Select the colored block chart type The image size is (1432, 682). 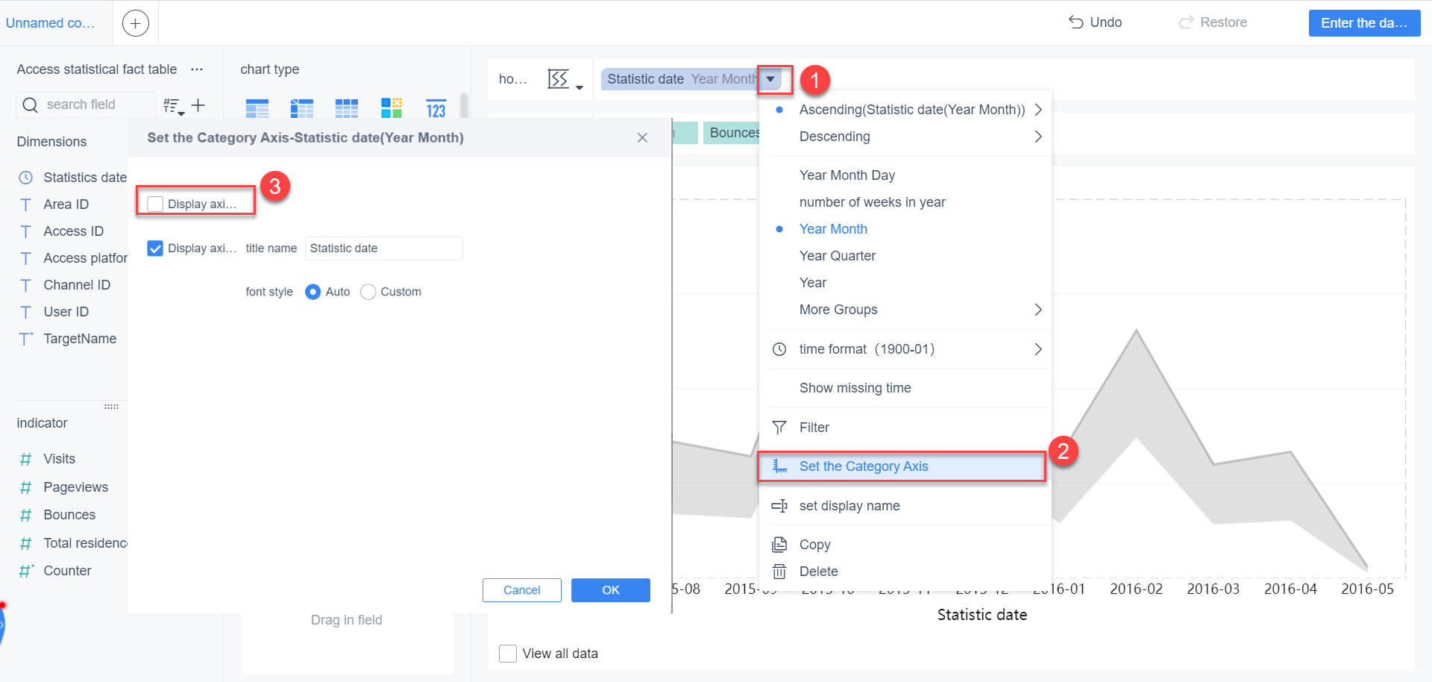[x=391, y=108]
